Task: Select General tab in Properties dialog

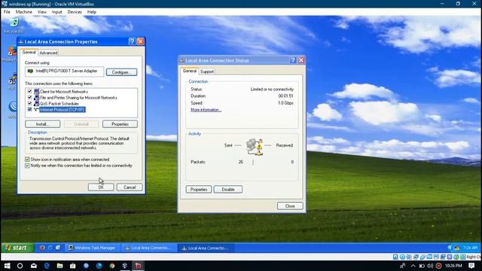Action: coord(29,52)
